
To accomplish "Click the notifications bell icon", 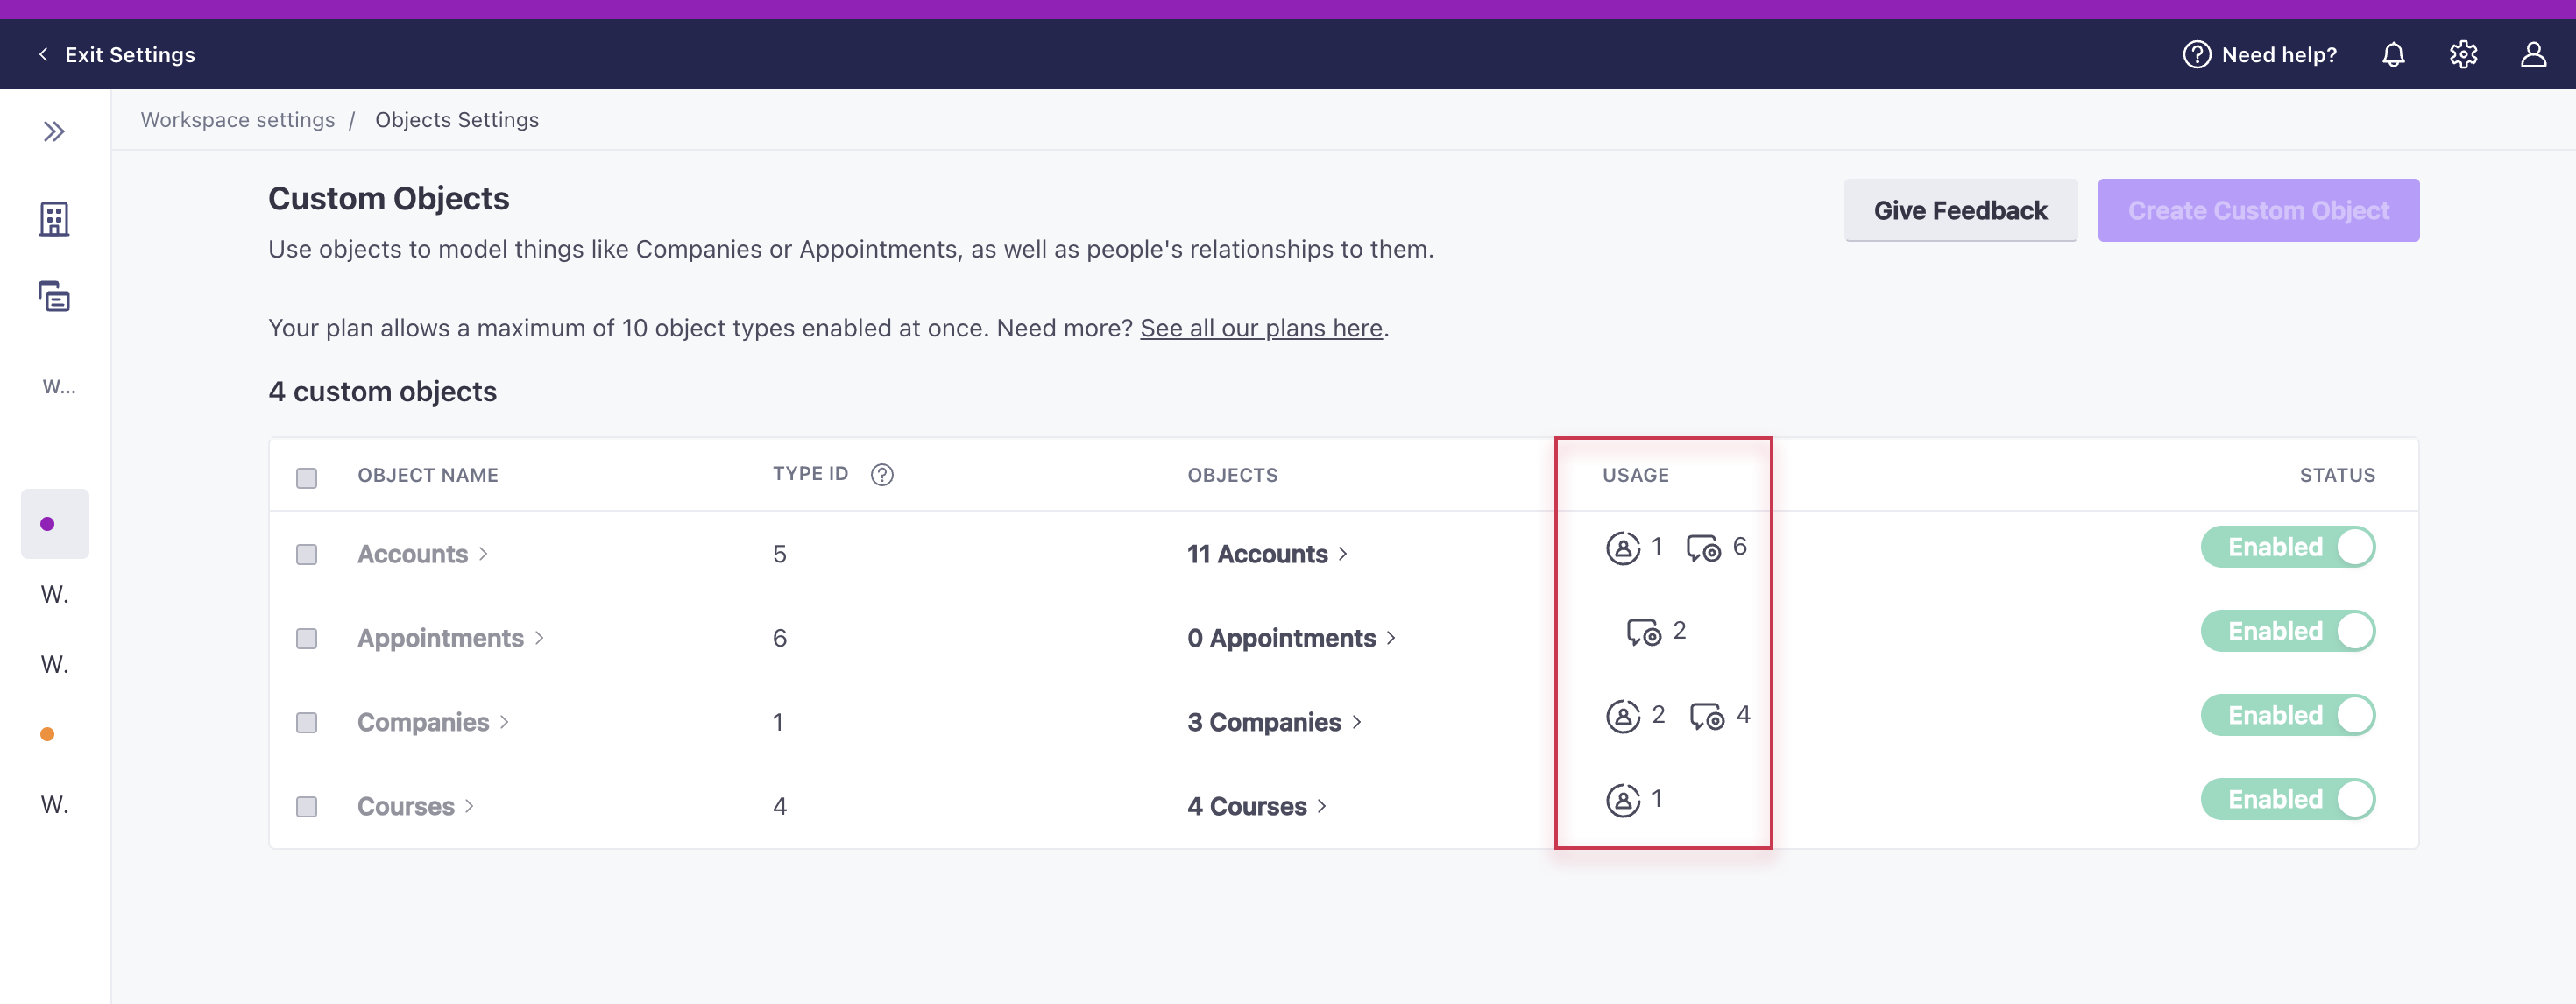I will click(x=2394, y=54).
